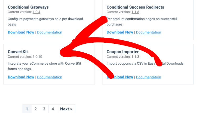Click the Coupon Importer heading
The width and height of the screenshot is (197, 113).
tap(123, 52)
